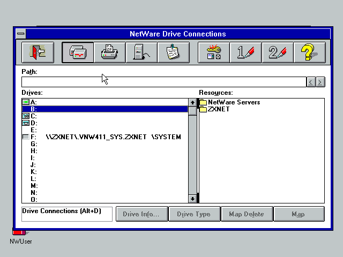The width and height of the screenshot is (343, 257).
Task: Click the user-defined button 1 icon
Action: coord(245,52)
